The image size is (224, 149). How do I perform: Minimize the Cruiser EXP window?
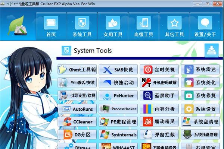point(197,4)
